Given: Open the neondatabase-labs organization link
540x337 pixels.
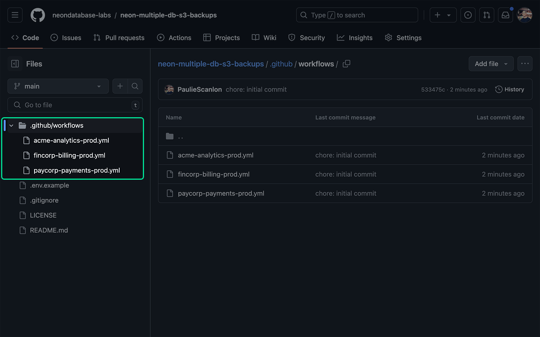Looking at the screenshot, I should (x=81, y=15).
